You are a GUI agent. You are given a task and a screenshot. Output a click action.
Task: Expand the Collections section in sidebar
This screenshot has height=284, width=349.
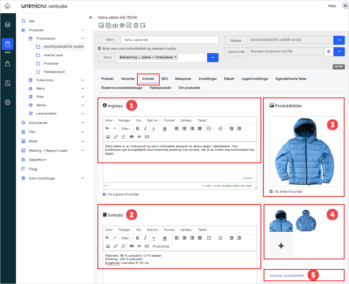click(83, 80)
